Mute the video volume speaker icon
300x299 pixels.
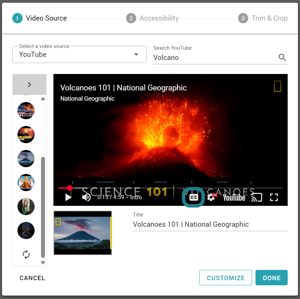pyautogui.click(x=86, y=197)
